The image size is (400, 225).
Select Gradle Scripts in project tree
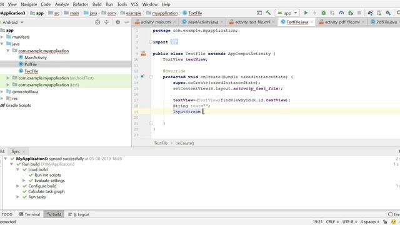coord(18,106)
